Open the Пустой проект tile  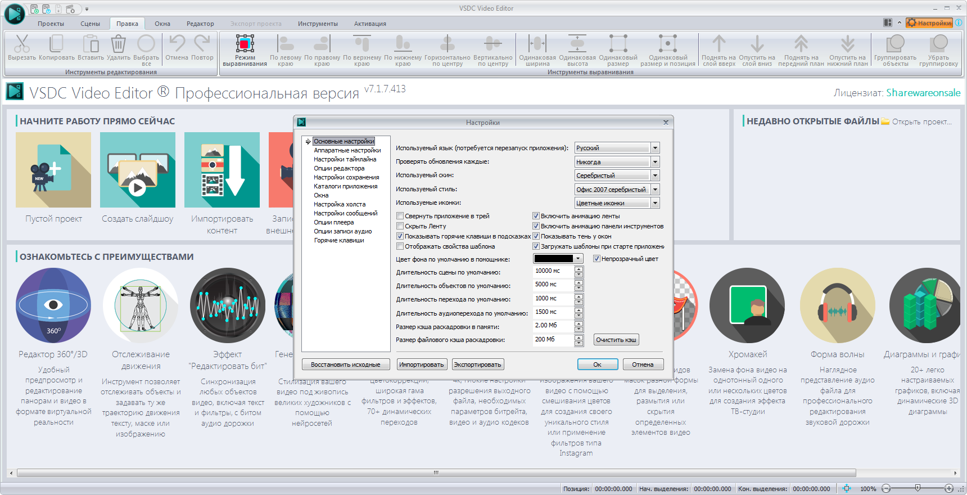point(53,170)
